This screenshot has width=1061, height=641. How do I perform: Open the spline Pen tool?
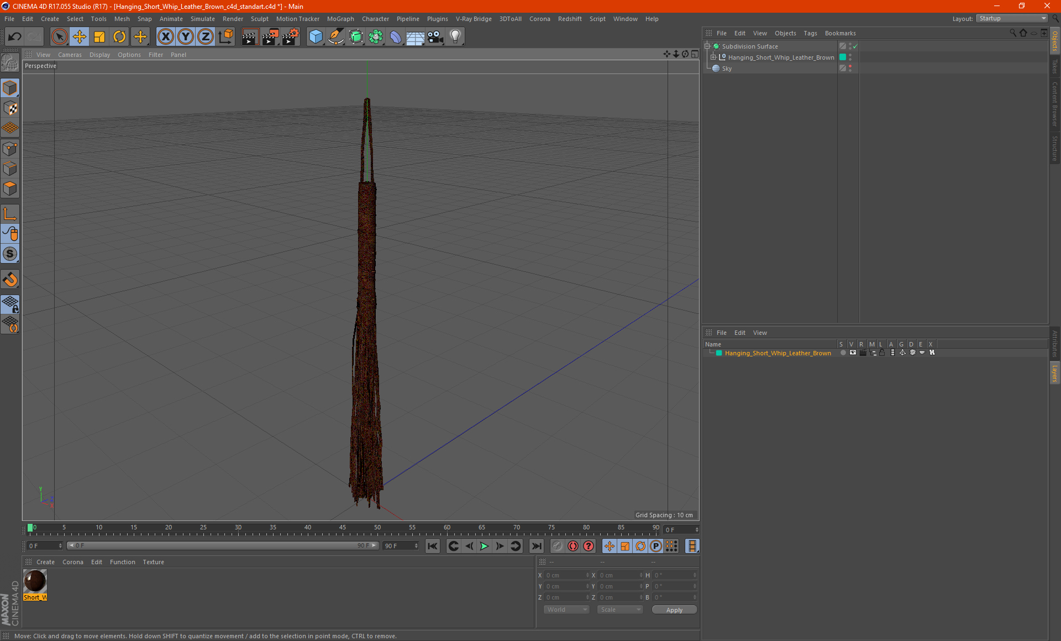335,36
